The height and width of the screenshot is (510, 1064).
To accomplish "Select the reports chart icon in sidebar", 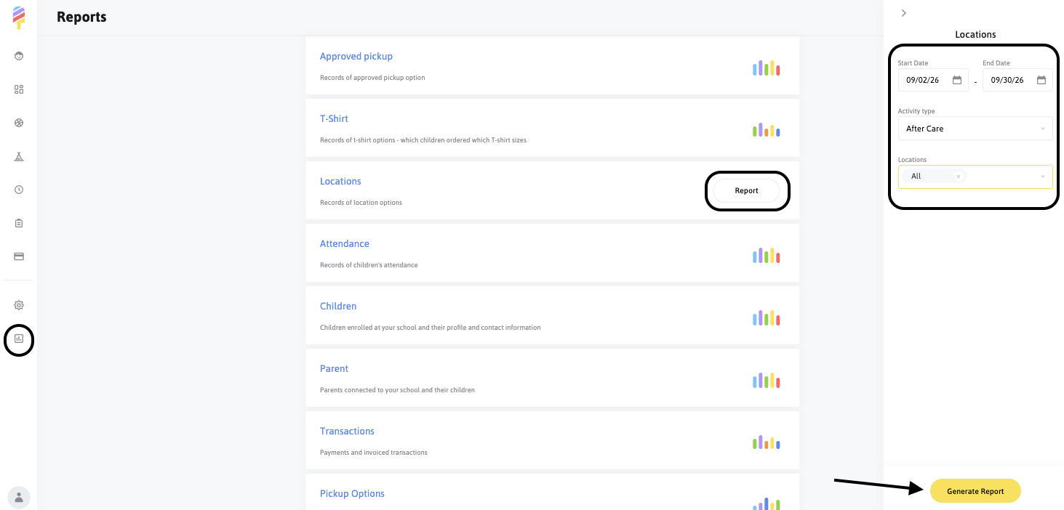I will coord(19,339).
